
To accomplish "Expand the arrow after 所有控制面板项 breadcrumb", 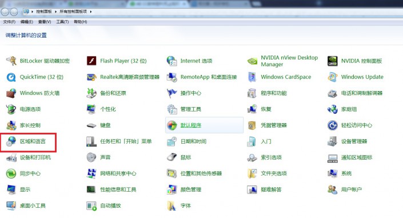I will [91, 11].
